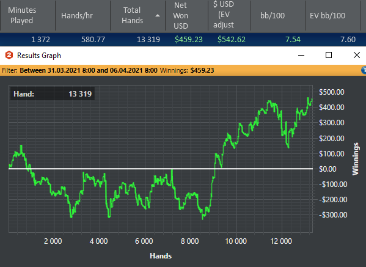Viewport: 366px width, 267px height.
Task: Click the Hand 13 319 info box
Action: tap(53, 94)
